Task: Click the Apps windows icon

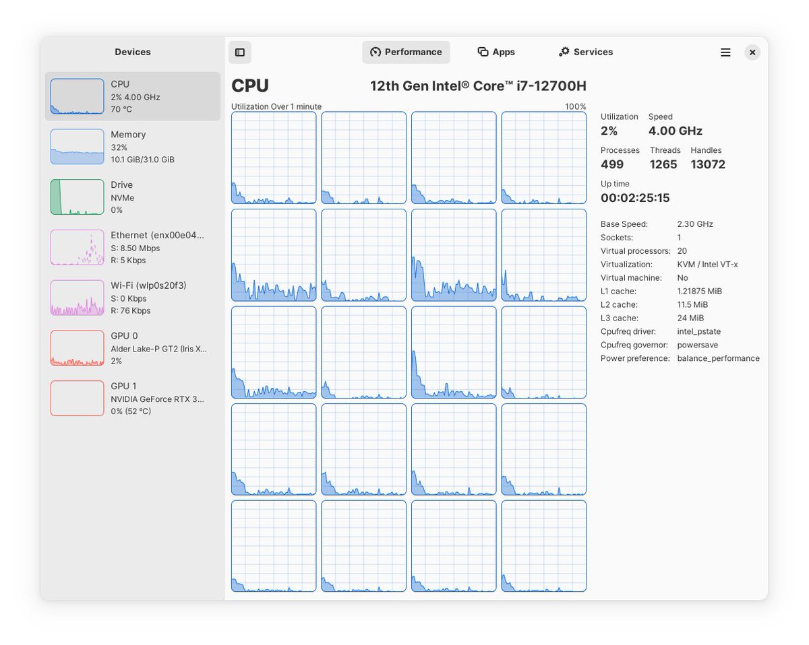Action: point(483,52)
